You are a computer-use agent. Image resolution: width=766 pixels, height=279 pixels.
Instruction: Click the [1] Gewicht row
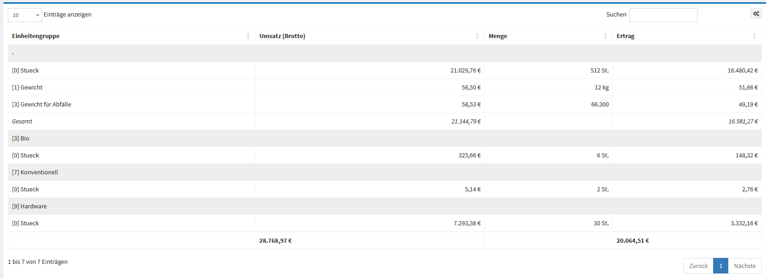point(27,87)
